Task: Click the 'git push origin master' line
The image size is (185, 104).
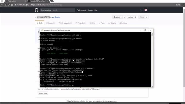Action: (66, 68)
